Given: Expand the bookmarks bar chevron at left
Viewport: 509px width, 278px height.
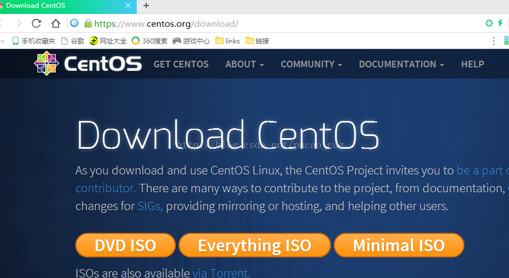Looking at the screenshot, I should tap(3, 41).
